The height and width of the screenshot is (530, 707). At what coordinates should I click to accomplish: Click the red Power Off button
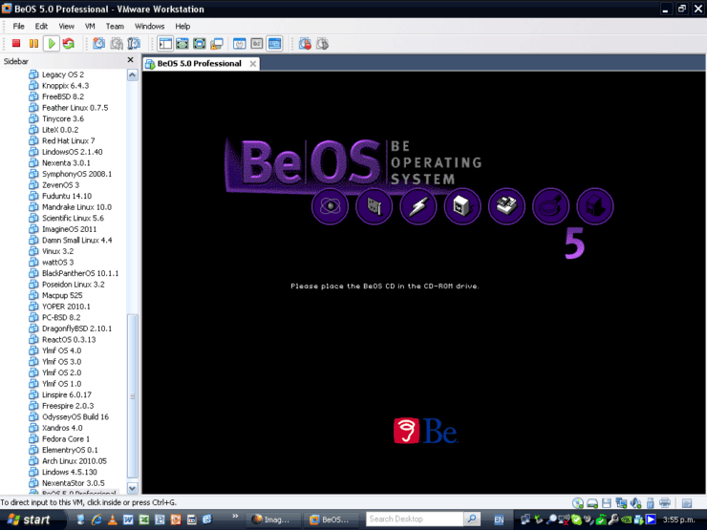click(x=16, y=43)
